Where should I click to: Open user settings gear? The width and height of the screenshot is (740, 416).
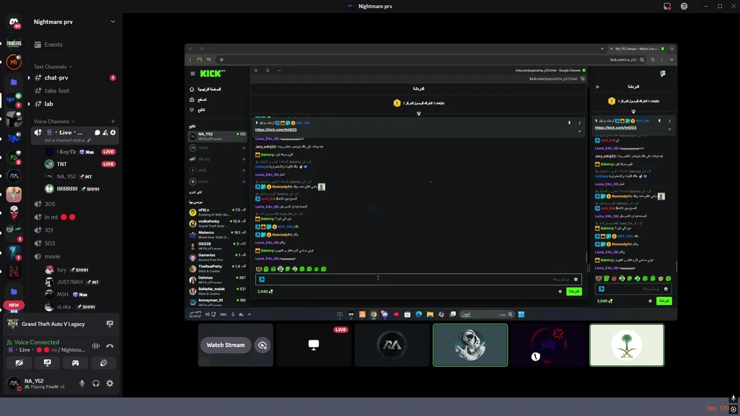coord(110,383)
